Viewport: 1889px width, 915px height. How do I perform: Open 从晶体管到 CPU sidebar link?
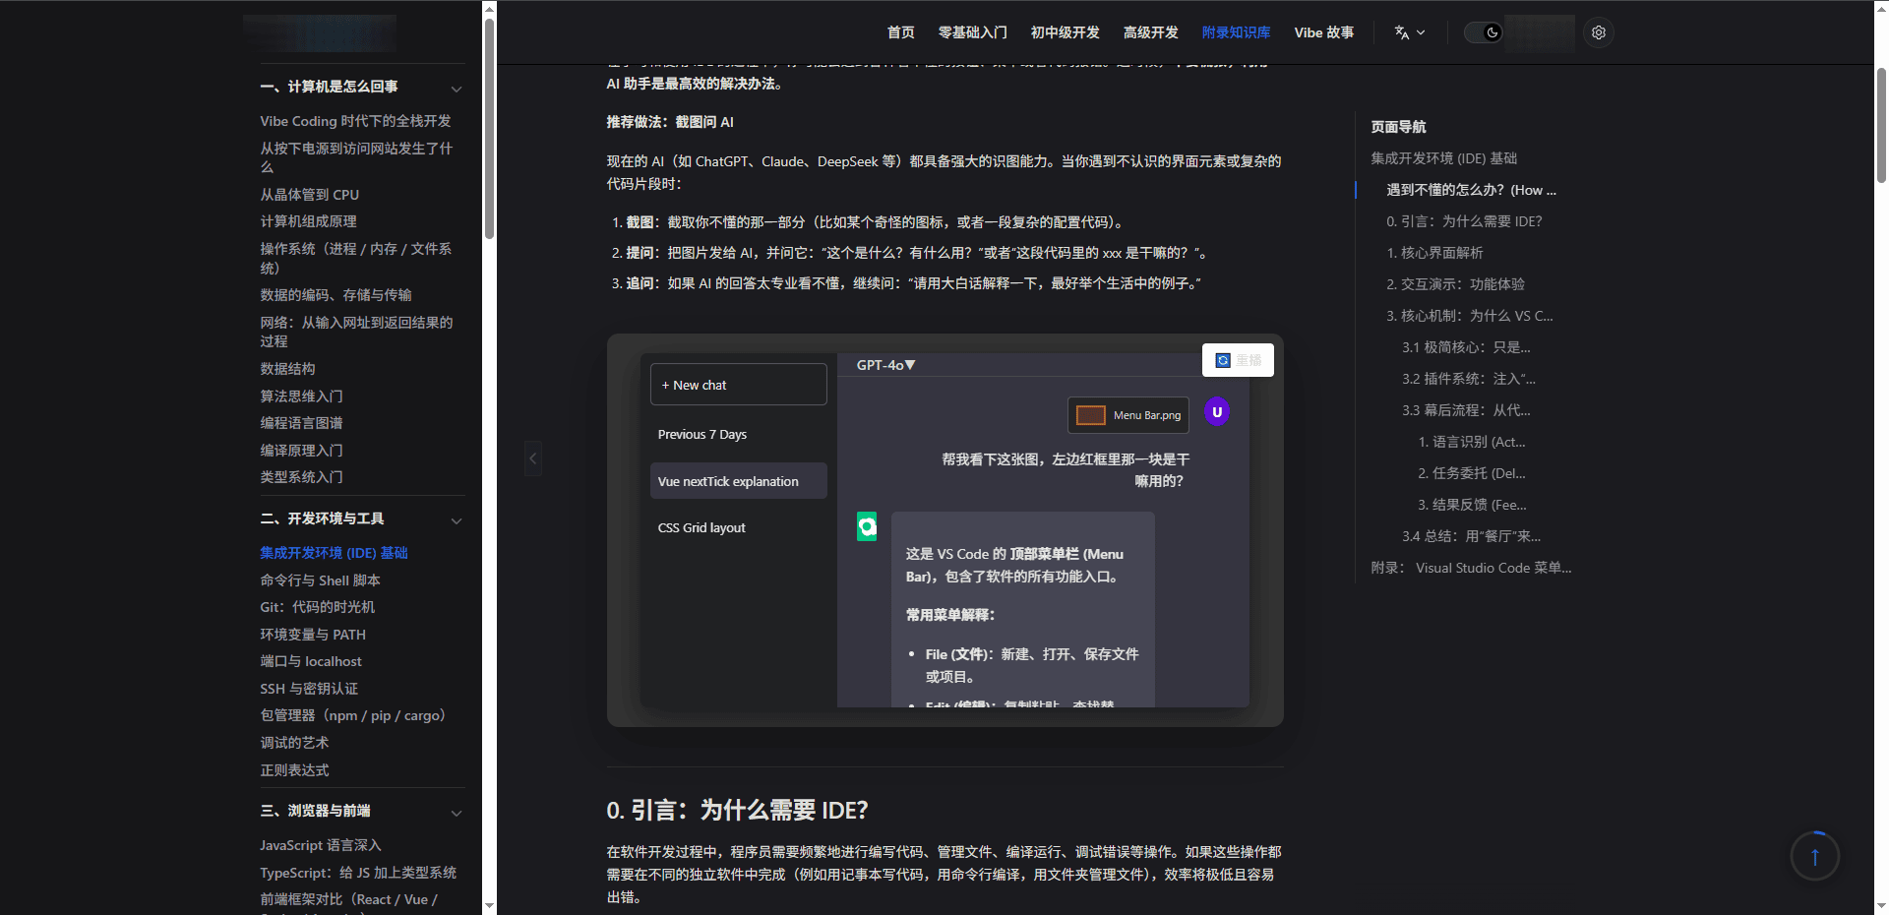(x=309, y=195)
